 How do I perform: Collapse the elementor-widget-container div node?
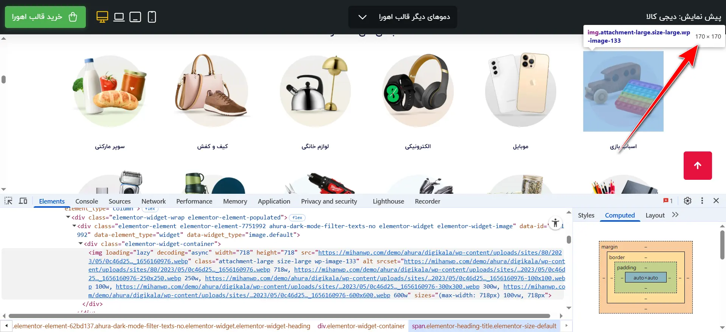(x=81, y=244)
